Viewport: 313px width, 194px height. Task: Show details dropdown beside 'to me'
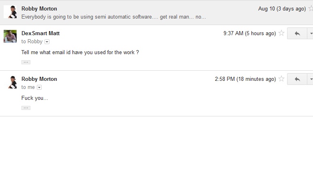pyautogui.click(x=39, y=87)
